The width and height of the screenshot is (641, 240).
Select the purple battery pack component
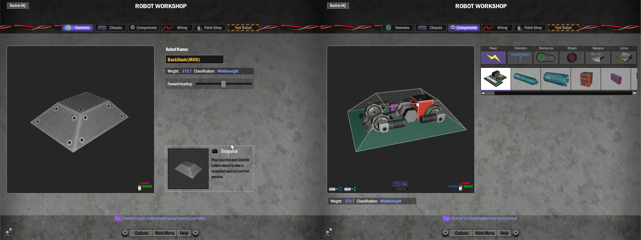point(616,79)
